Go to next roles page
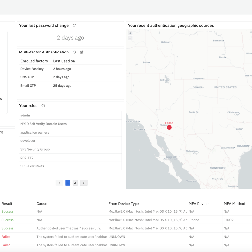The height and width of the screenshot is (252, 252). coord(84,183)
